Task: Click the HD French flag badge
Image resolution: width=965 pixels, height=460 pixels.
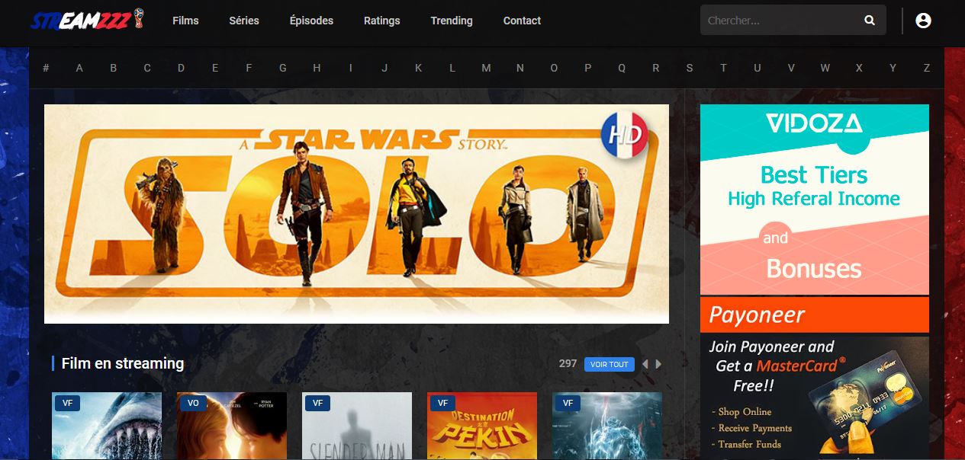Action: pyautogui.click(x=624, y=136)
